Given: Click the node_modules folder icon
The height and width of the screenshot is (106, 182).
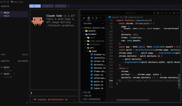Looking at the screenshot, I should (88, 41).
